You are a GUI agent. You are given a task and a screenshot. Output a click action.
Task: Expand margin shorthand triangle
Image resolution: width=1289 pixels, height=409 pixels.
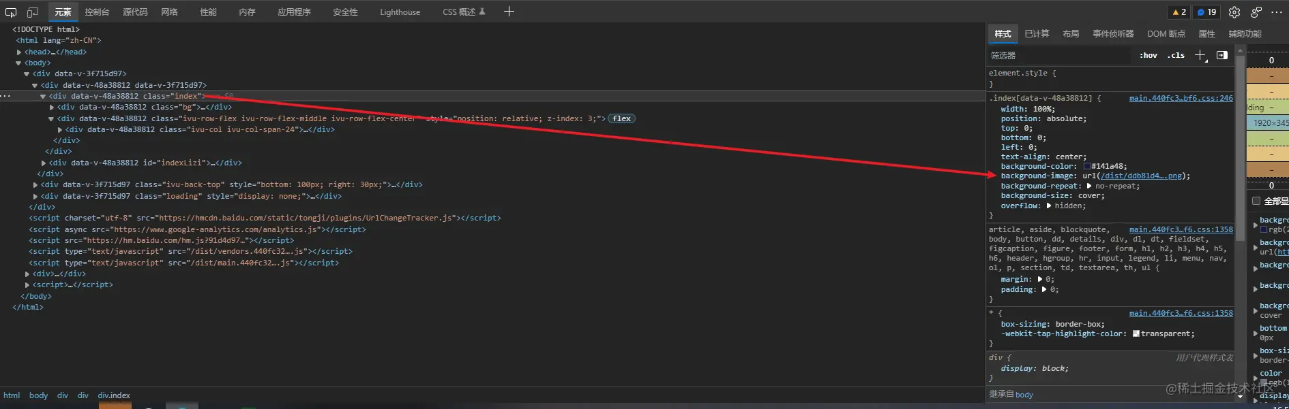[1040, 279]
